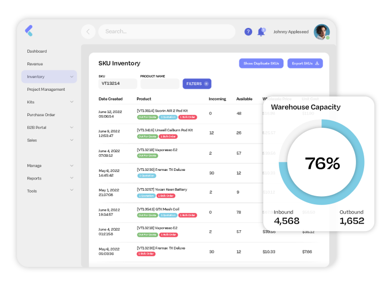This screenshot has height=286, width=387.
Task: Click Out For Quote tag on Uwell Caliburn
Action: pyautogui.click(x=148, y=136)
